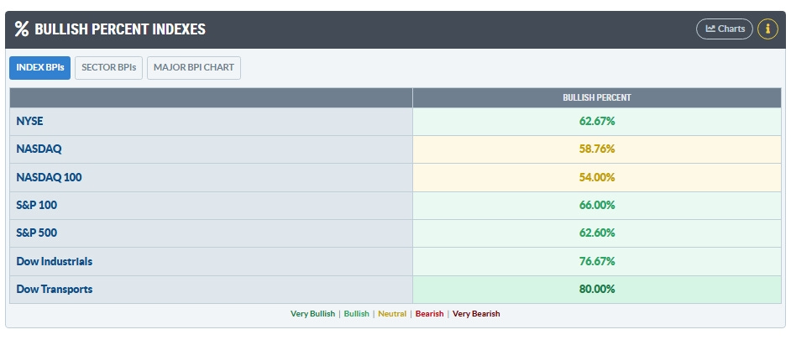Open the NASDAQ 100 index link
This screenshot has width=791, height=340.
pos(49,178)
